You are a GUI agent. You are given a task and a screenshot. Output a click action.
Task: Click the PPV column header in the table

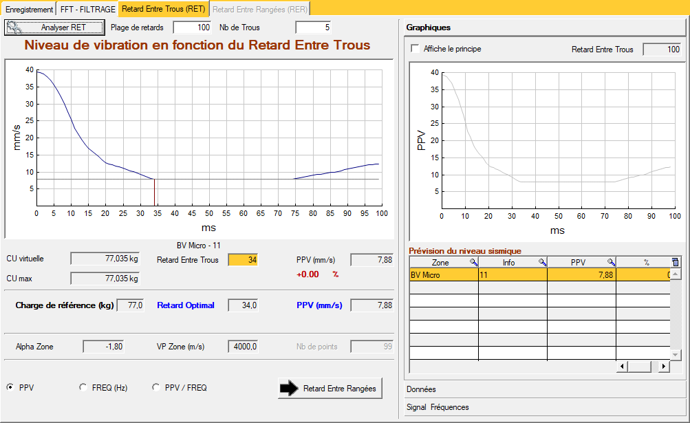point(581,262)
